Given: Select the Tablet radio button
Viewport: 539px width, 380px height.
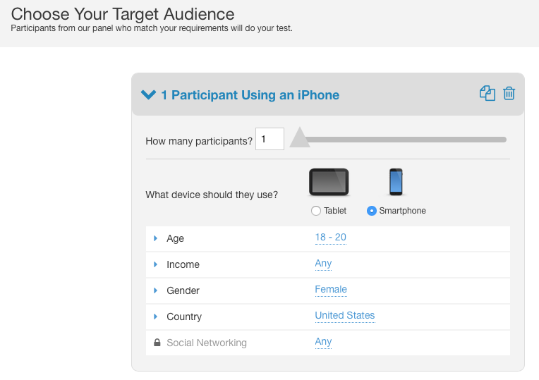Looking at the screenshot, I should click(x=316, y=211).
